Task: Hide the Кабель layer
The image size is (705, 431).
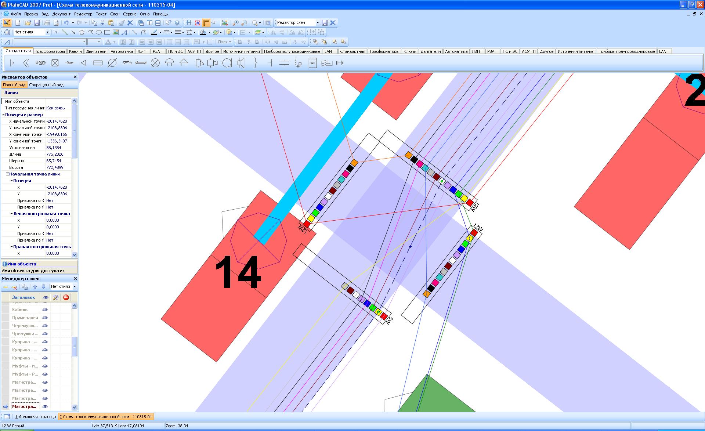Action: click(45, 309)
